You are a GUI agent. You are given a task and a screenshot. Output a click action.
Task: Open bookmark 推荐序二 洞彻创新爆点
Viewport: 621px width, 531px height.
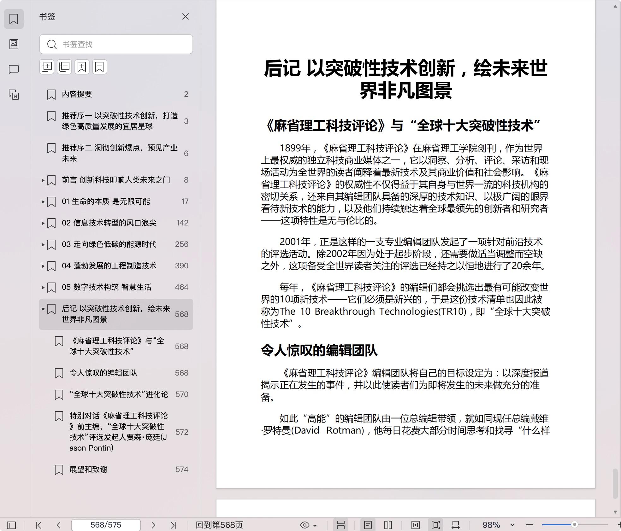[x=116, y=153]
